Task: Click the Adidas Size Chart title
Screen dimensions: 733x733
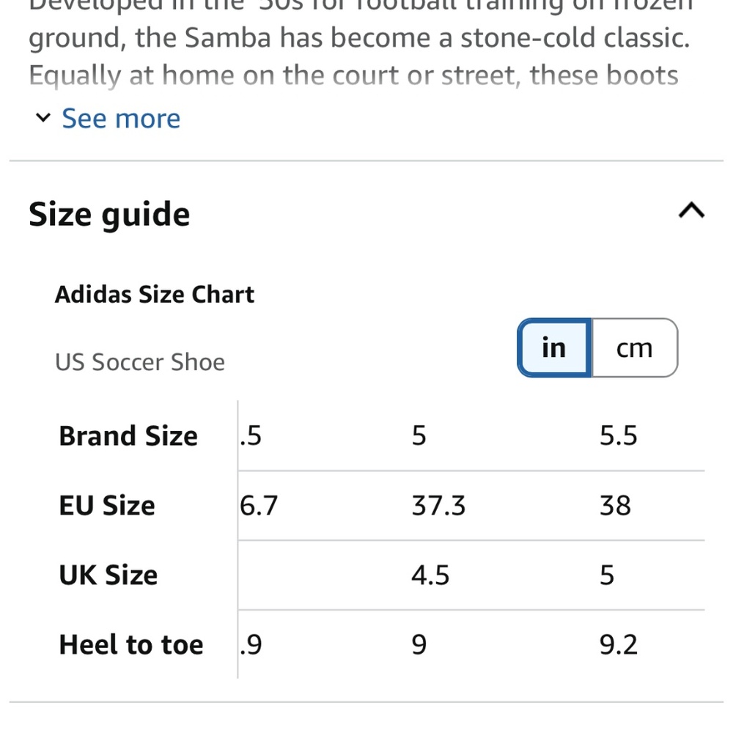Action: [x=154, y=295]
